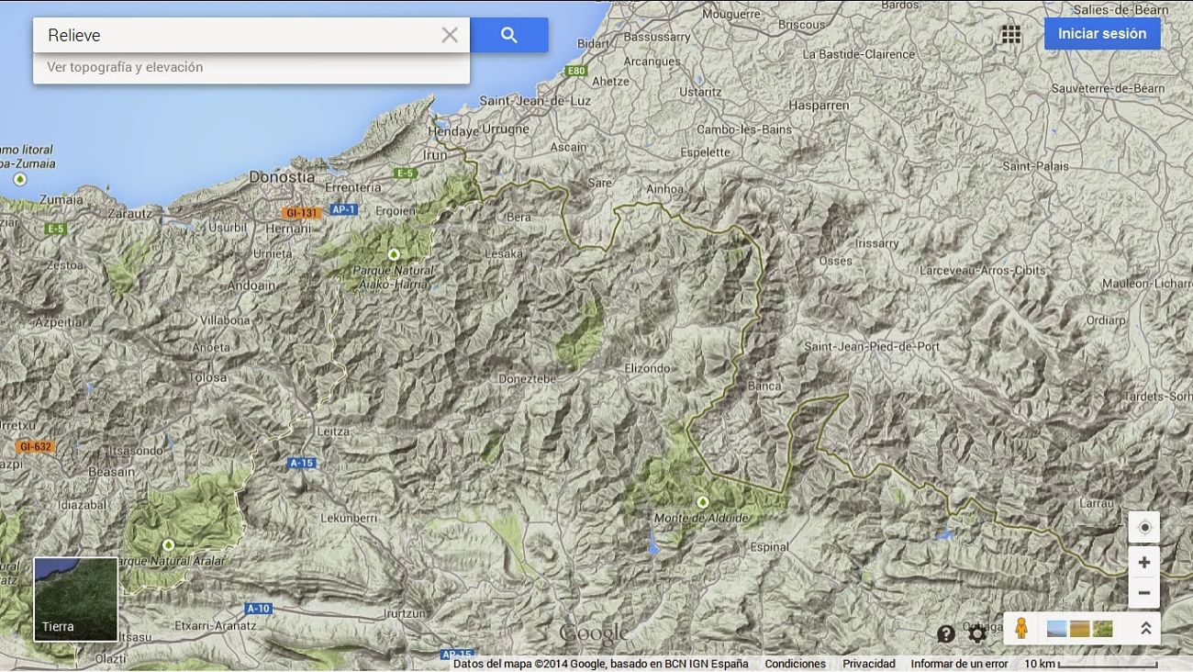Open the Google apps grid
Viewport: 1193px width, 672px height.
[x=1010, y=34]
